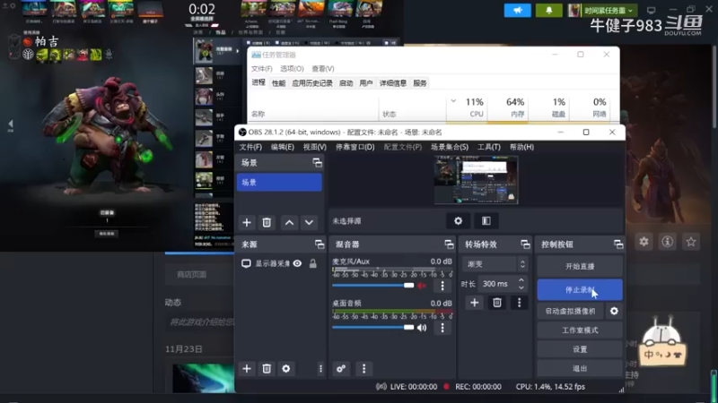Favorite the game with the star icon
Screen dimensions: 718x403
(691, 242)
